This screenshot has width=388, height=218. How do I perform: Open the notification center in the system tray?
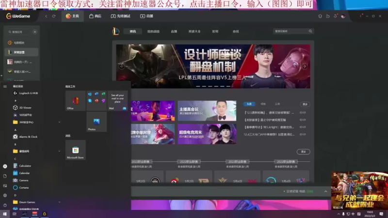pyautogui.click(x=381, y=214)
